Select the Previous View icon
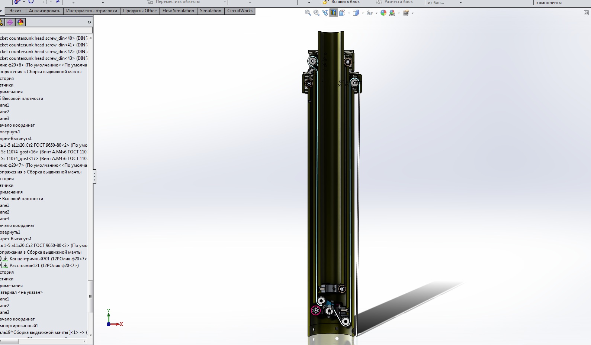This screenshot has height=345, width=591. [325, 13]
